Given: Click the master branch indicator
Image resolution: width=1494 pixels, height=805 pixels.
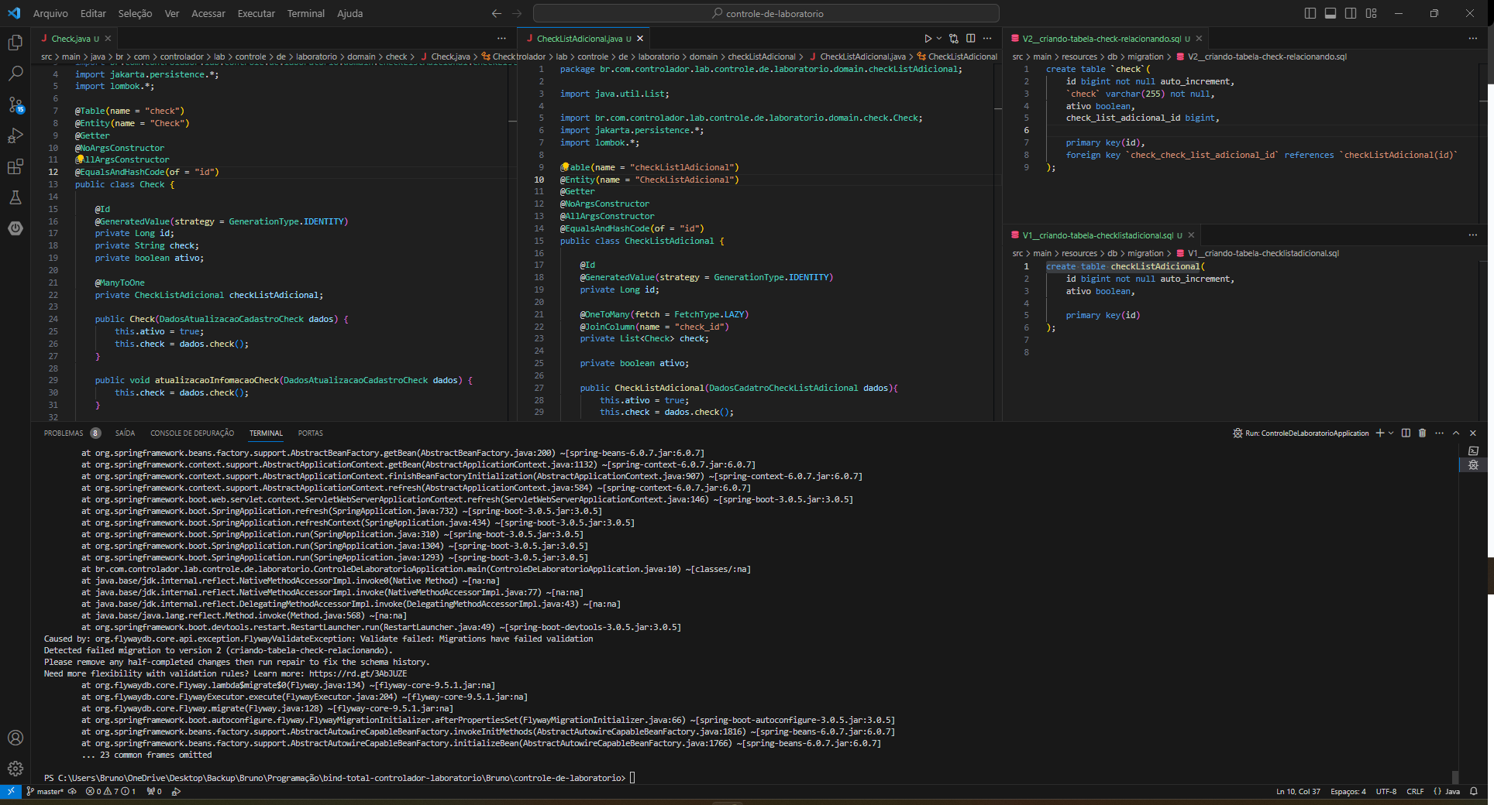Looking at the screenshot, I should pos(46,791).
